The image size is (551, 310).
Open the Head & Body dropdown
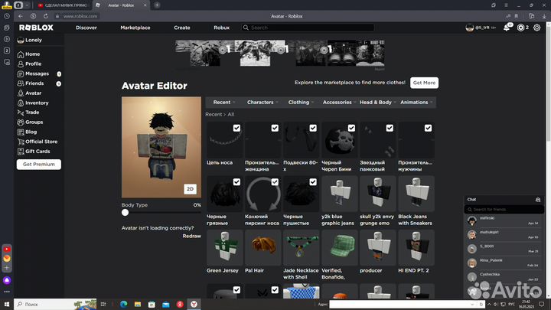click(377, 102)
